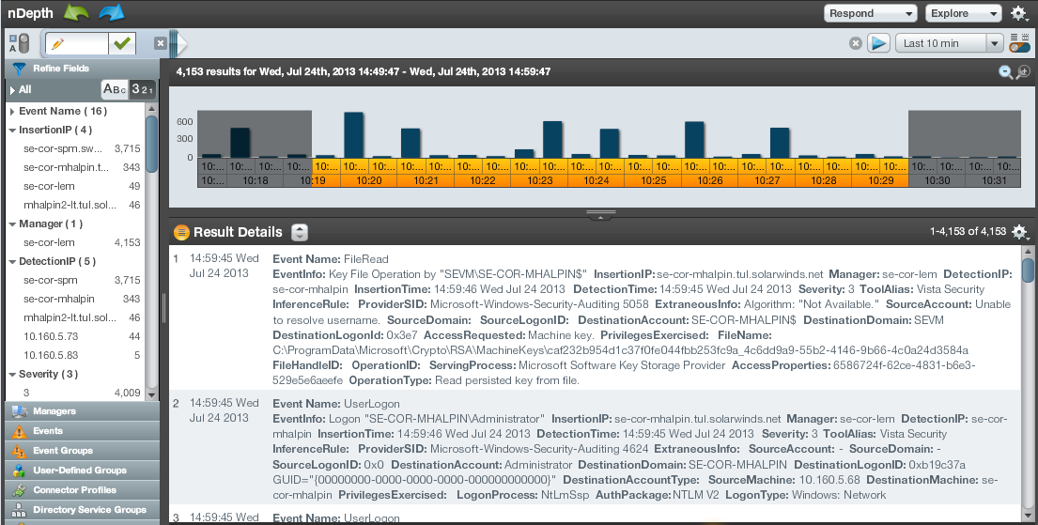Run the search with the play button
Viewport: 1038px width, 525px height.
[878, 43]
